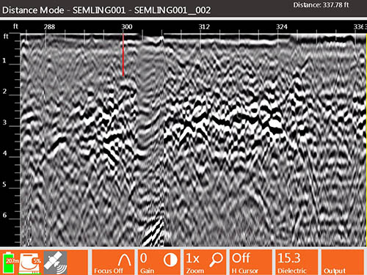Viewport: 367px width, 275px height.
Task: Select the depth axis label 2
Action: pyautogui.click(x=4, y=92)
